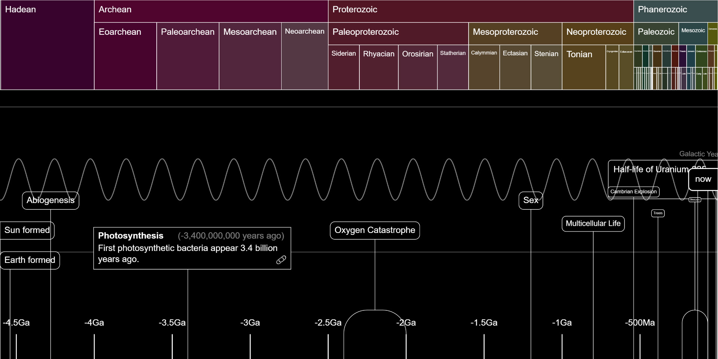Click the now marker
The height and width of the screenshot is (359, 718).
tap(703, 179)
